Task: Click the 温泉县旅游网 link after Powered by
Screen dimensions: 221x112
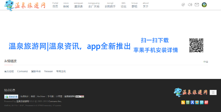Action: 23,101
